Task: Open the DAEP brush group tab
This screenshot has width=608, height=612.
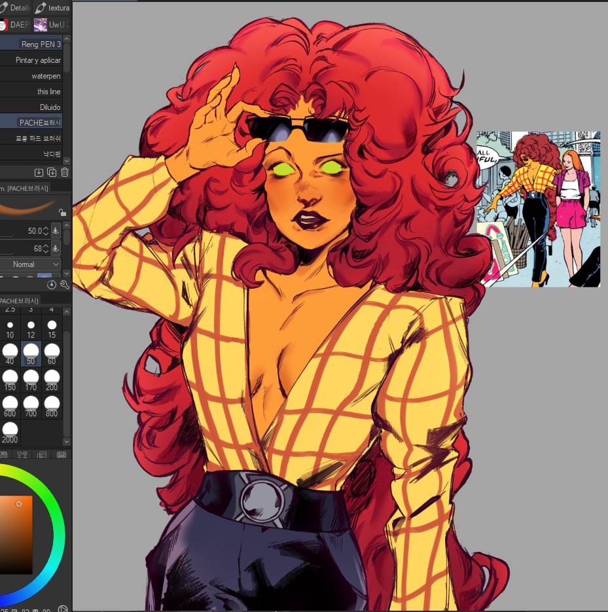Action: pos(15,25)
